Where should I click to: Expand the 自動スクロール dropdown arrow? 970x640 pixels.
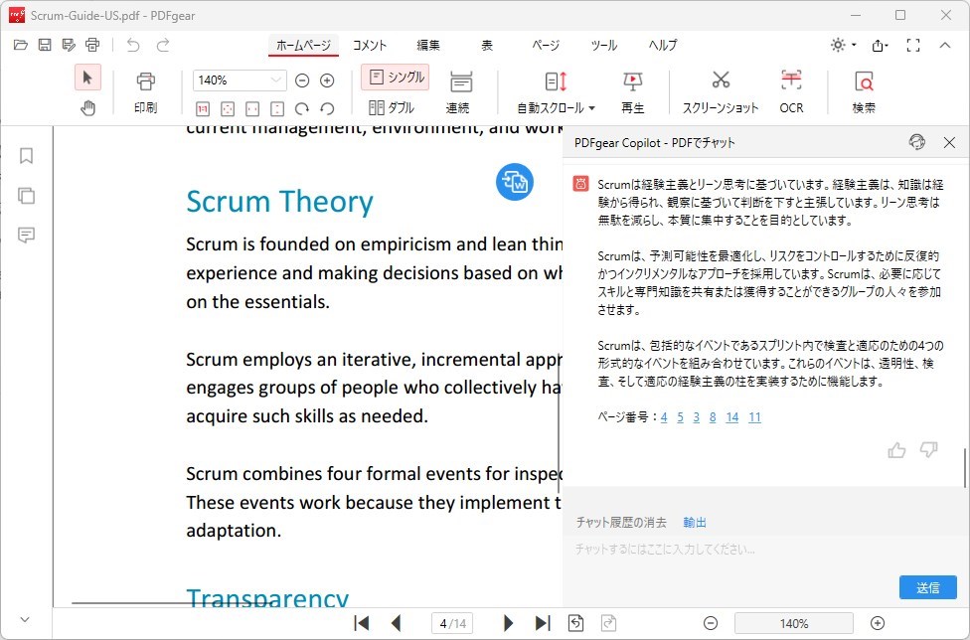[x=589, y=107]
